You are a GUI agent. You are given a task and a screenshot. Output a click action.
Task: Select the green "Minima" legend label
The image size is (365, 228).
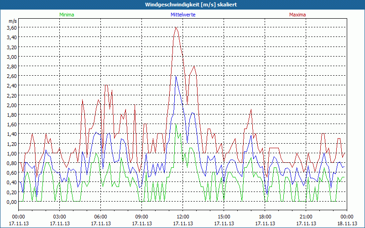coord(67,15)
